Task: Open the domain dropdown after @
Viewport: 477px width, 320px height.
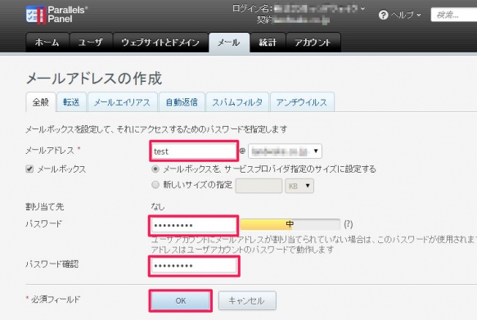Action: (x=285, y=151)
